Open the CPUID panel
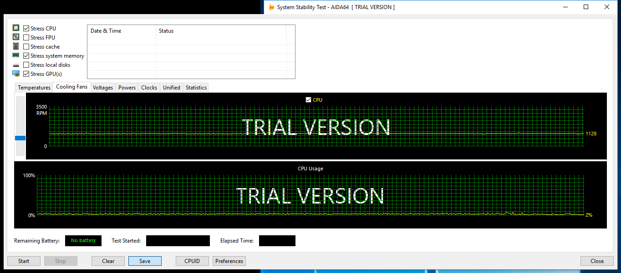Image resolution: width=621 pixels, height=273 pixels. [192, 261]
